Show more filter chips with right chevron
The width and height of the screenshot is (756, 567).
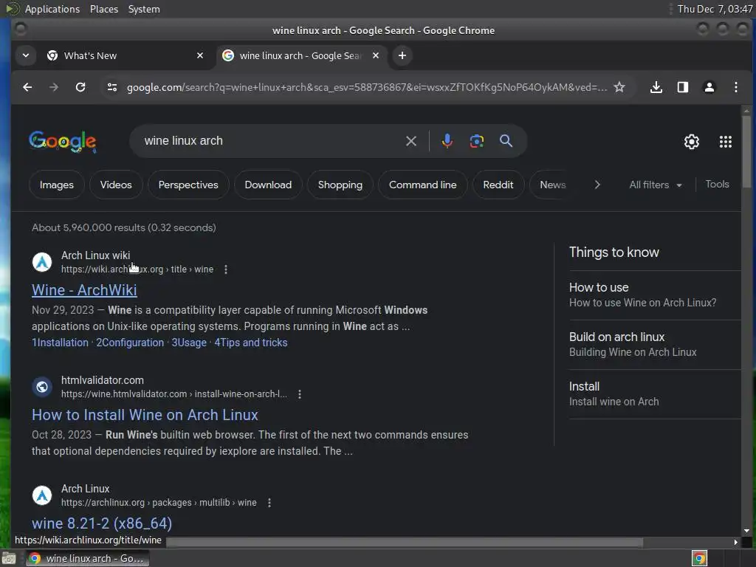pyautogui.click(x=597, y=185)
